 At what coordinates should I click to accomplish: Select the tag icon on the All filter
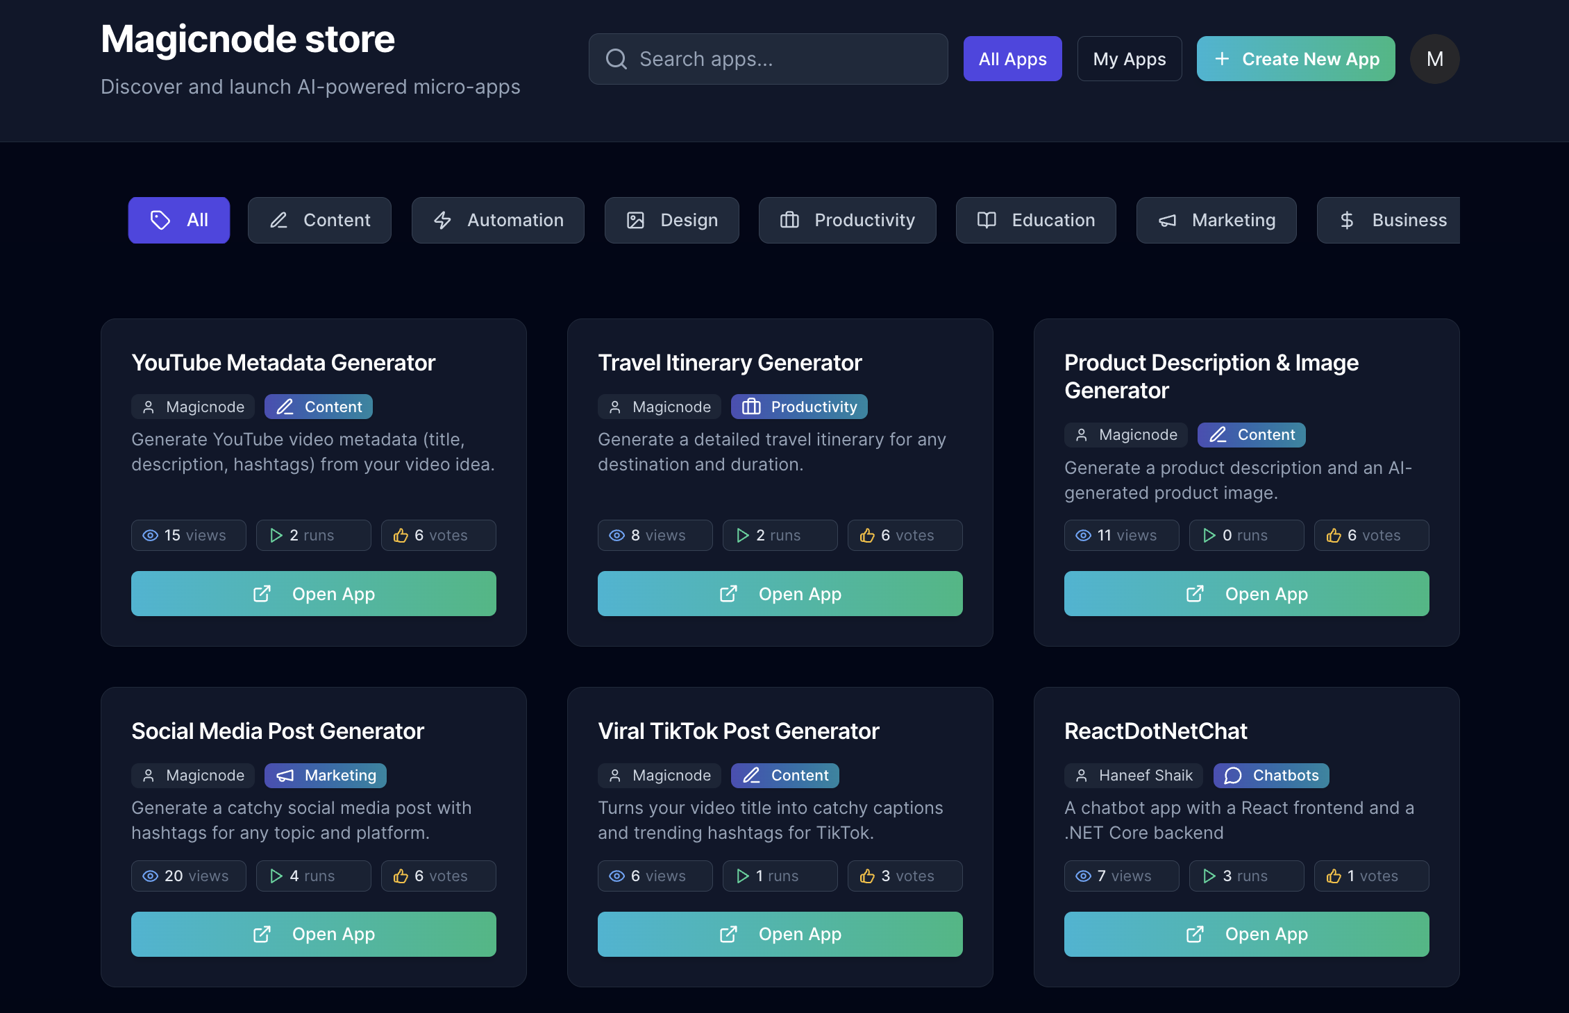[x=160, y=220]
